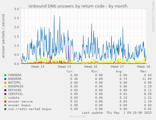Click nodata max value 2.21
The width and height of the screenshot is (156, 120).
coord(148,98)
